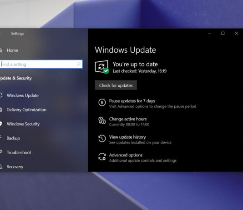Click 'See updates installed on your device' text
Image resolution: width=243 pixels, height=210 pixels.
click(140, 142)
